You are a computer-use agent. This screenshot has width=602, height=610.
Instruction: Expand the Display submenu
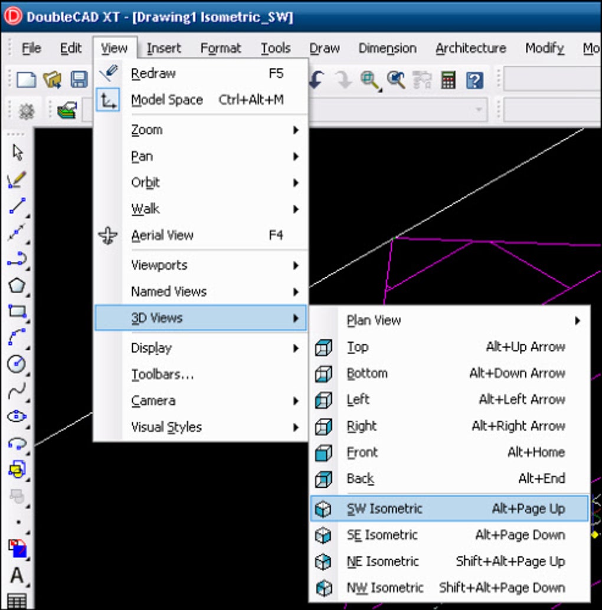click(201, 348)
